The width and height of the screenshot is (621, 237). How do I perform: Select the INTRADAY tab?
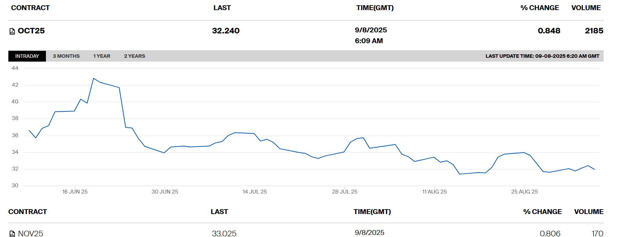pos(27,56)
